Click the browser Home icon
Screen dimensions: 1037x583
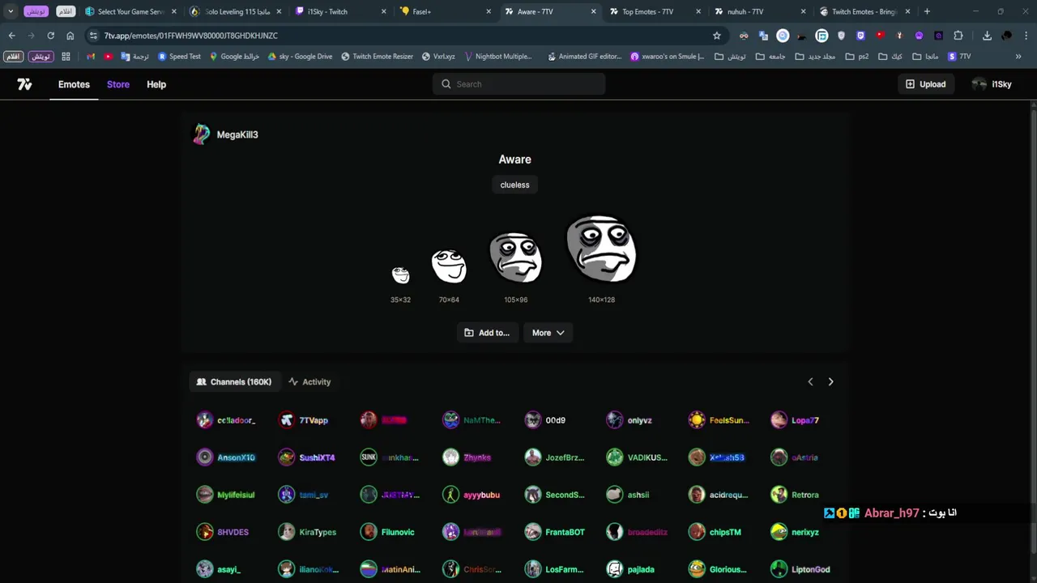pos(70,36)
